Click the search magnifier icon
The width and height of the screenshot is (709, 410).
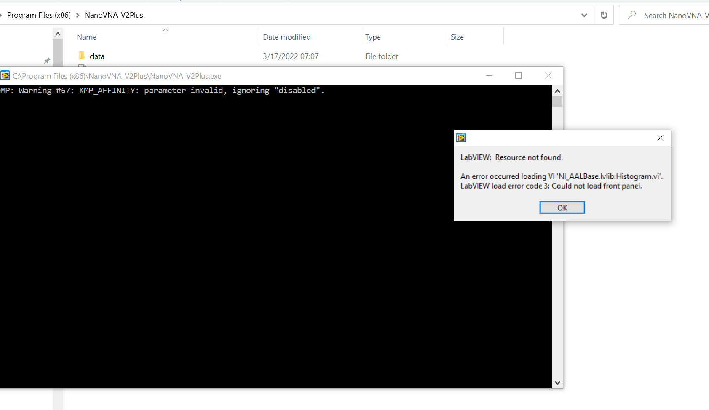632,15
